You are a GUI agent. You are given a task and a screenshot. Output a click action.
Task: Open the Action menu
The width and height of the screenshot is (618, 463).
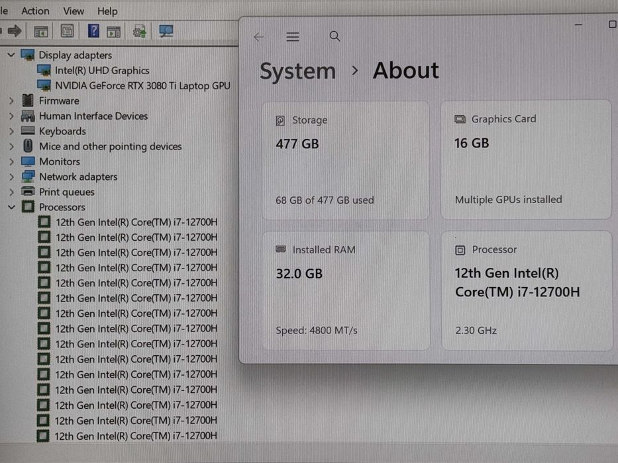click(x=35, y=11)
